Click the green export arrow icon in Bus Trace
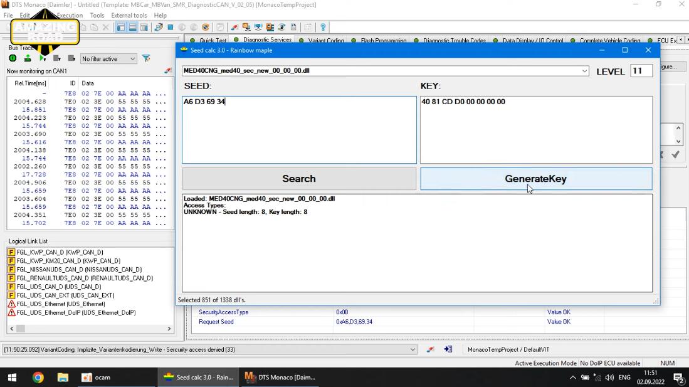Screen dimensions: 689x387 pos(28,58)
